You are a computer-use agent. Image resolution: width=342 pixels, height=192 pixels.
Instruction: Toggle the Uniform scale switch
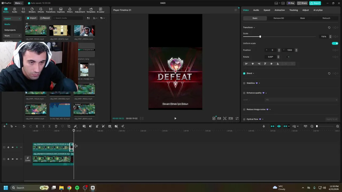pyautogui.click(x=335, y=43)
